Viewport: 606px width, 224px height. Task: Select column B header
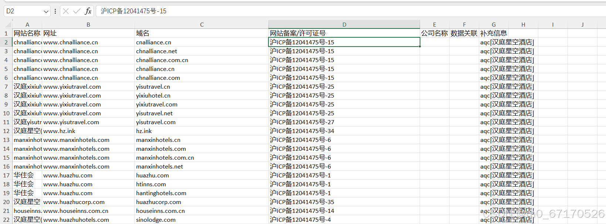point(88,24)
